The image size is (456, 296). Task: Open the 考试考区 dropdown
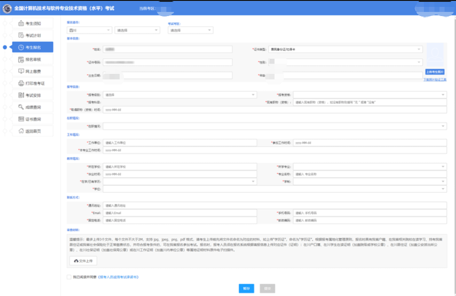click(x=190, y=30)
